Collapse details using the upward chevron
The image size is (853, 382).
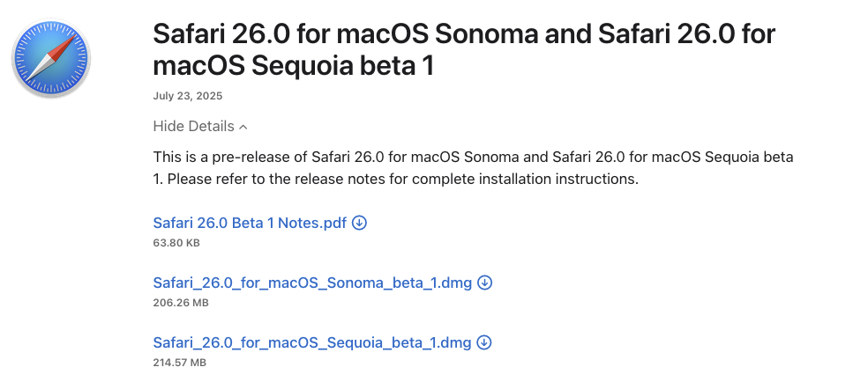coord(243,127)
